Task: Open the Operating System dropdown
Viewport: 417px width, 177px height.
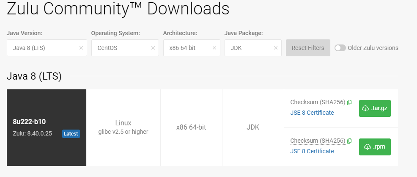Action: (x=125, y=48)
